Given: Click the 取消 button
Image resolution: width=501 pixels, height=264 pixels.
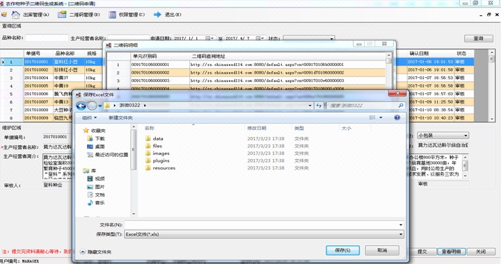Looking at the screenshot, I should [x=382, y=250].
